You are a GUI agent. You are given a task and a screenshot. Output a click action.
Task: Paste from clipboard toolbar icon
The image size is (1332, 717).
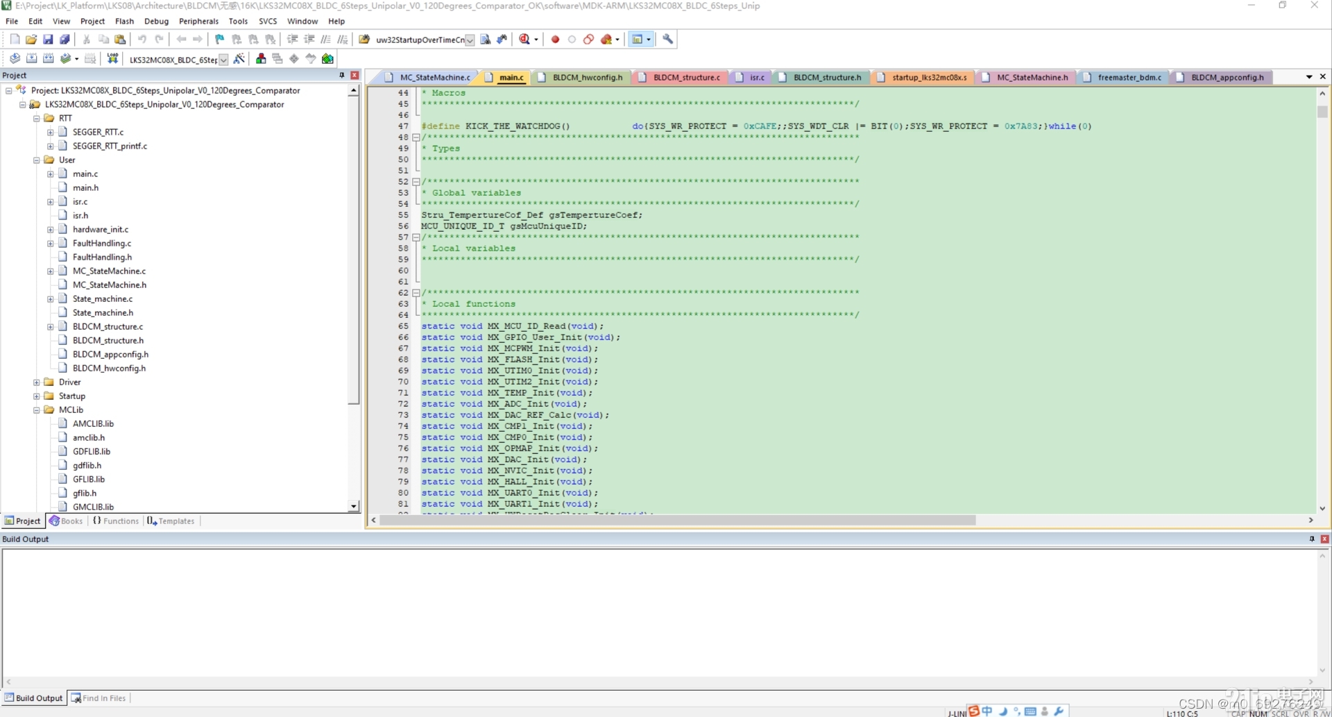pyautogui.click(x=120, y=40)
